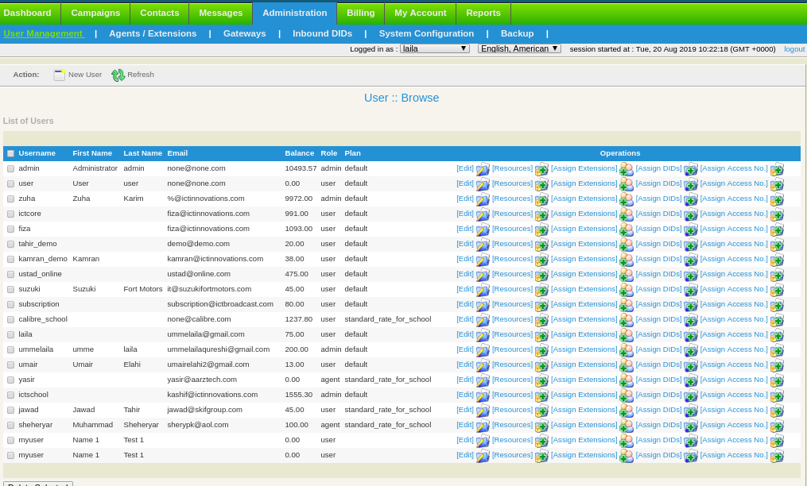
Task: Click [Assign DIDs] link in yasir row
Action: (659, 380)
